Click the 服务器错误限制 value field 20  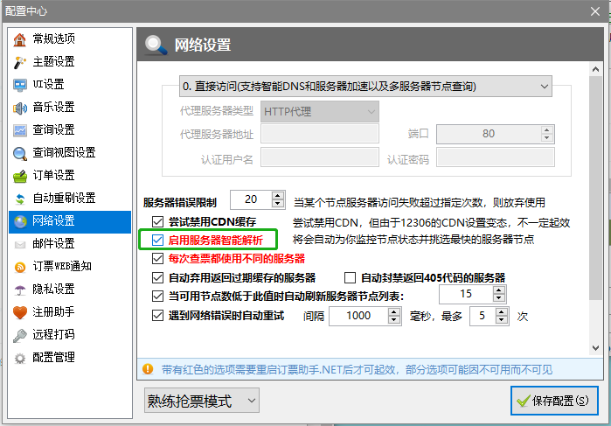click(251, 199)
